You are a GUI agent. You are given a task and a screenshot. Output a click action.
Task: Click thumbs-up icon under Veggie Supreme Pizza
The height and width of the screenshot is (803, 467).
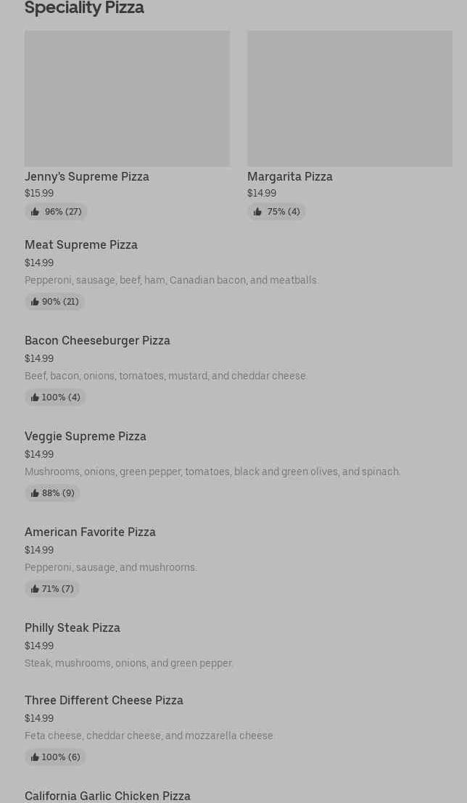(x=35, y=493)
